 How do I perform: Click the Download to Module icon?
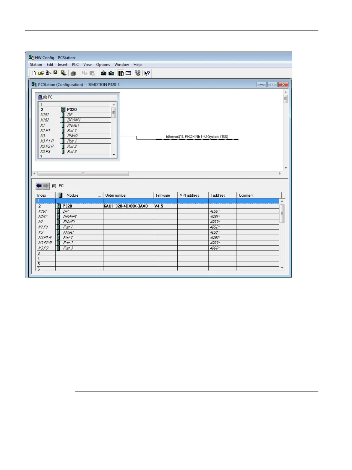[103, 73]
